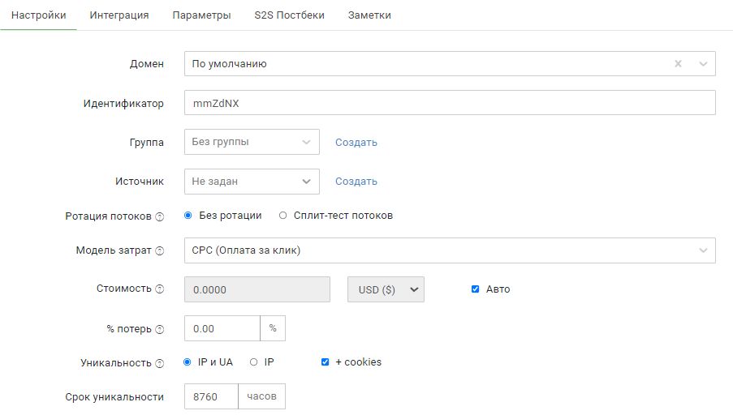Toggle the + cookies checkbox

(x=326, y=362)
